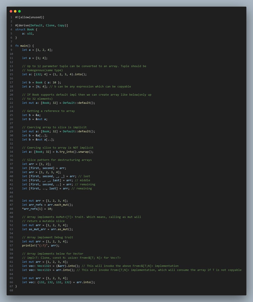Image resolution: width=253 pixels, height=302 pixels.
Task: Click the 'b.try_into().unwrap();' line
Action: pyautogui.click(x=58, y=152)
